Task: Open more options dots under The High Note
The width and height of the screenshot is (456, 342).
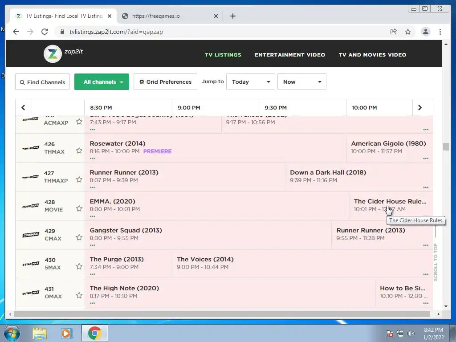Action: click(x=93, y=303)
